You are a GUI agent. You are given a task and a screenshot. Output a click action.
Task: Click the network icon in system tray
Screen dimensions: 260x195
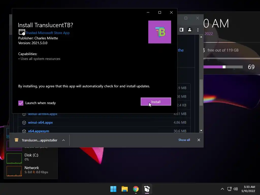229,189
